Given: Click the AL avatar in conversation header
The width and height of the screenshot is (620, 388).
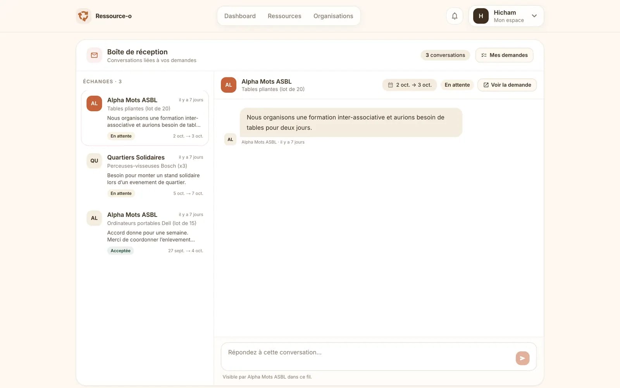Looking at the screenshot, I should click(229, 85).
